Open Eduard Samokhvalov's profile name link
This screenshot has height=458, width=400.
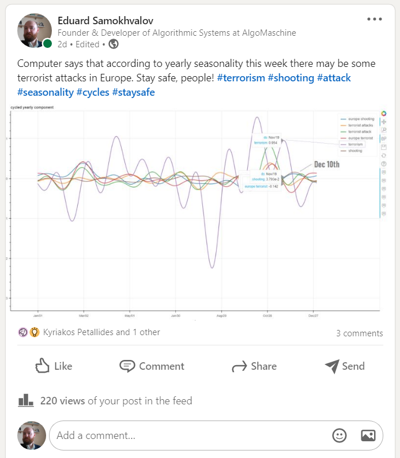(105, 21)
